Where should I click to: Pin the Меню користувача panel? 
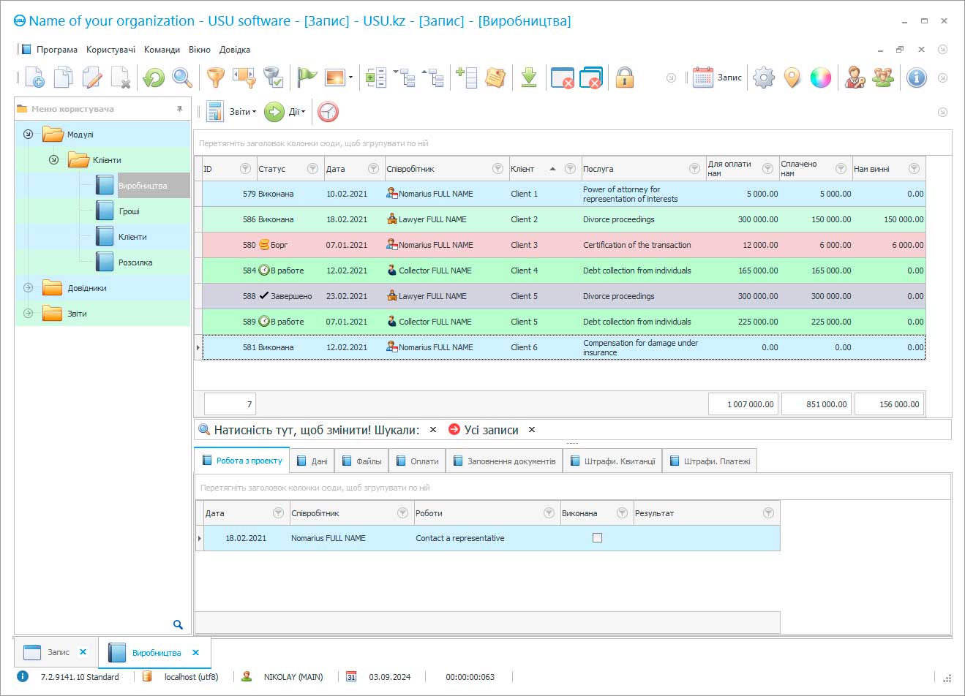click(180, 109)
